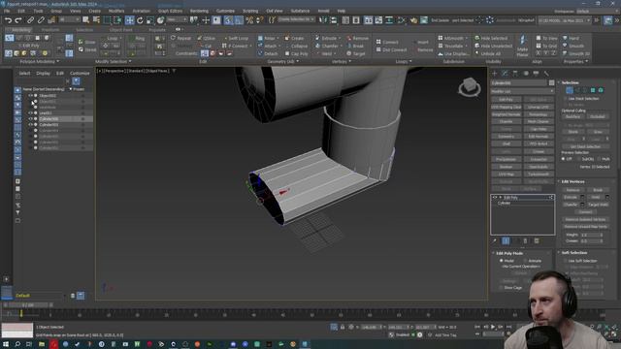Open File Explorer from taskbar
621x349 pixels.
(42, 344)
